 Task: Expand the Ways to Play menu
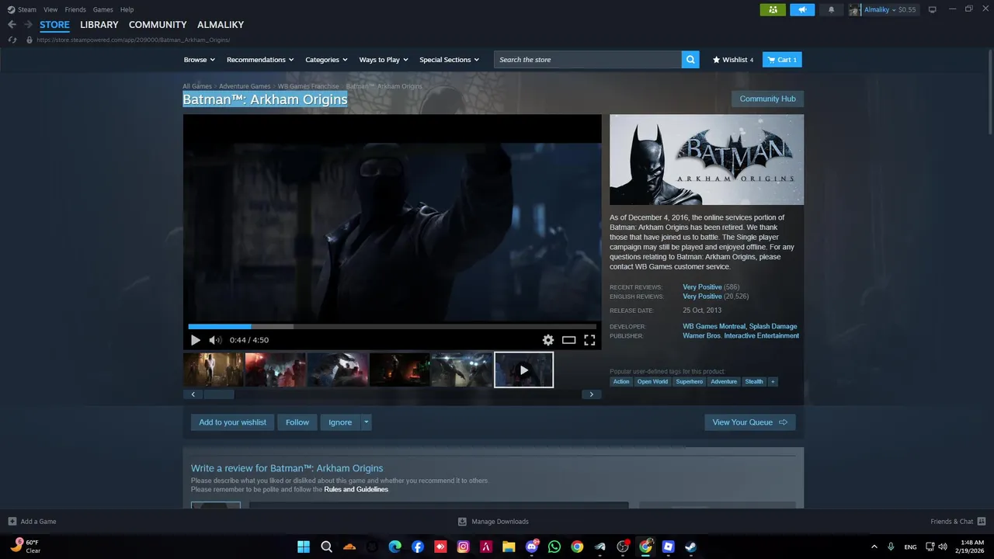coord(384,60)
